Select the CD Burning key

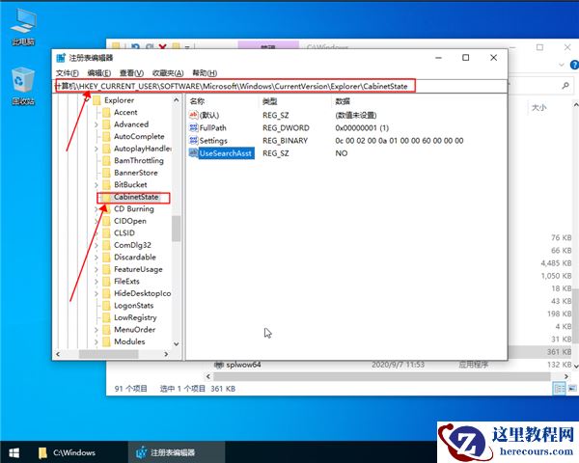(134, 209)
